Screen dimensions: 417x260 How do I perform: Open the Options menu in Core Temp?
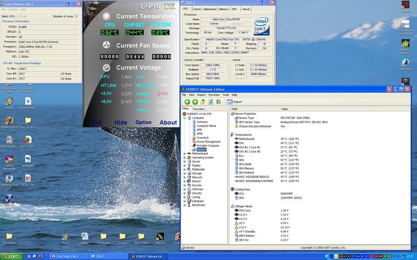click(13, 9)
